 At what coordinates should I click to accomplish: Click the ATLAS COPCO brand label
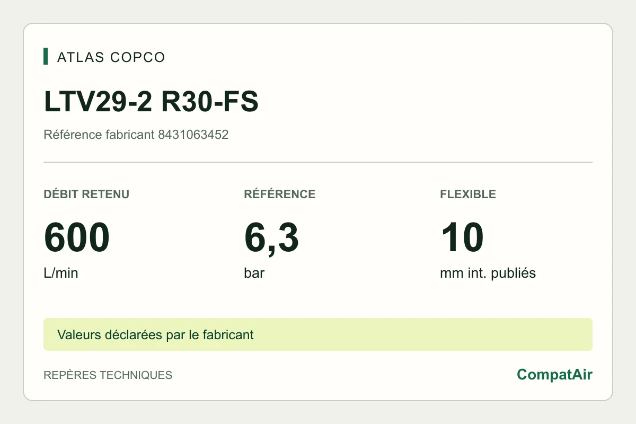point(111,57)
